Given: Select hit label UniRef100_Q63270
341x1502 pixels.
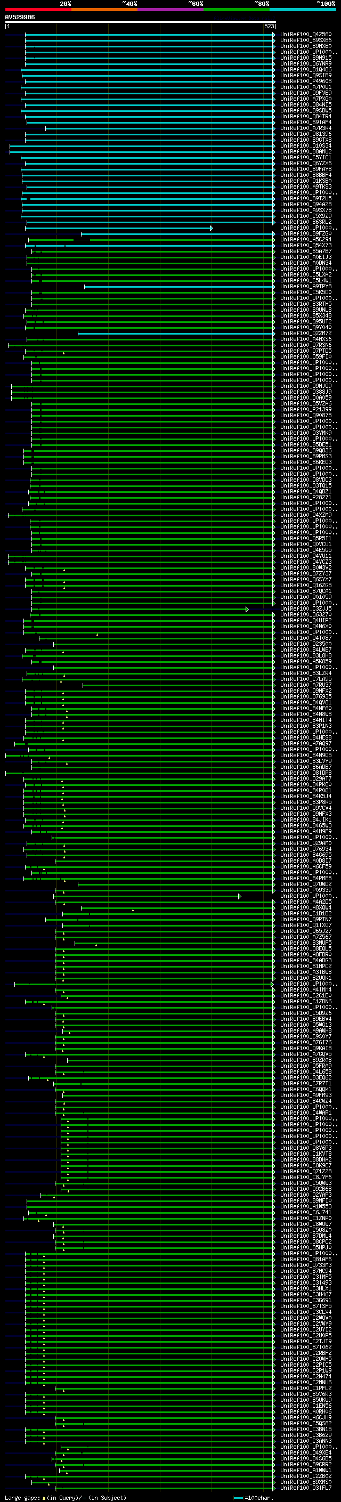Looking at the screenshot, I should tap(305, 614).
